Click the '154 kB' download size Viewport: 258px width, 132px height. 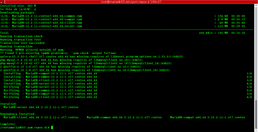tap(223, 16)
